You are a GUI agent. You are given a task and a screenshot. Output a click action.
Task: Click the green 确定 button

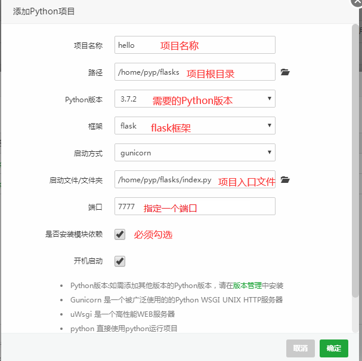(x=334, y=348)
